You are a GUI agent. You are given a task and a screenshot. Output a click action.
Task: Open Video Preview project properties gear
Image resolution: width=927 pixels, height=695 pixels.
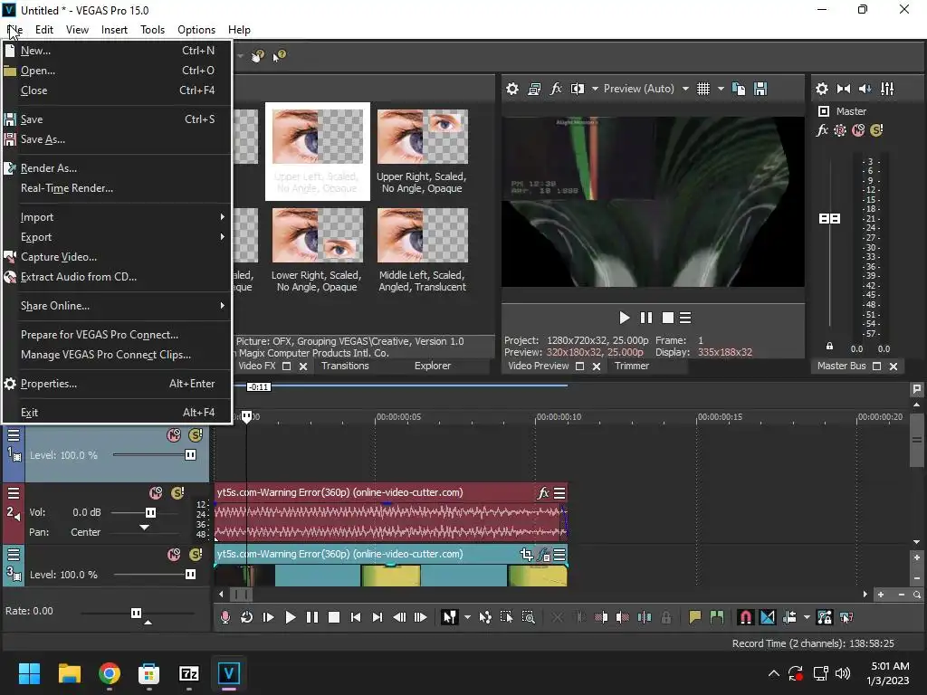[x=512, y=89]
